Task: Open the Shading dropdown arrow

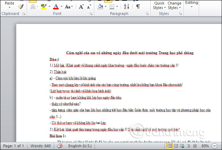Action: click(105, 6)
